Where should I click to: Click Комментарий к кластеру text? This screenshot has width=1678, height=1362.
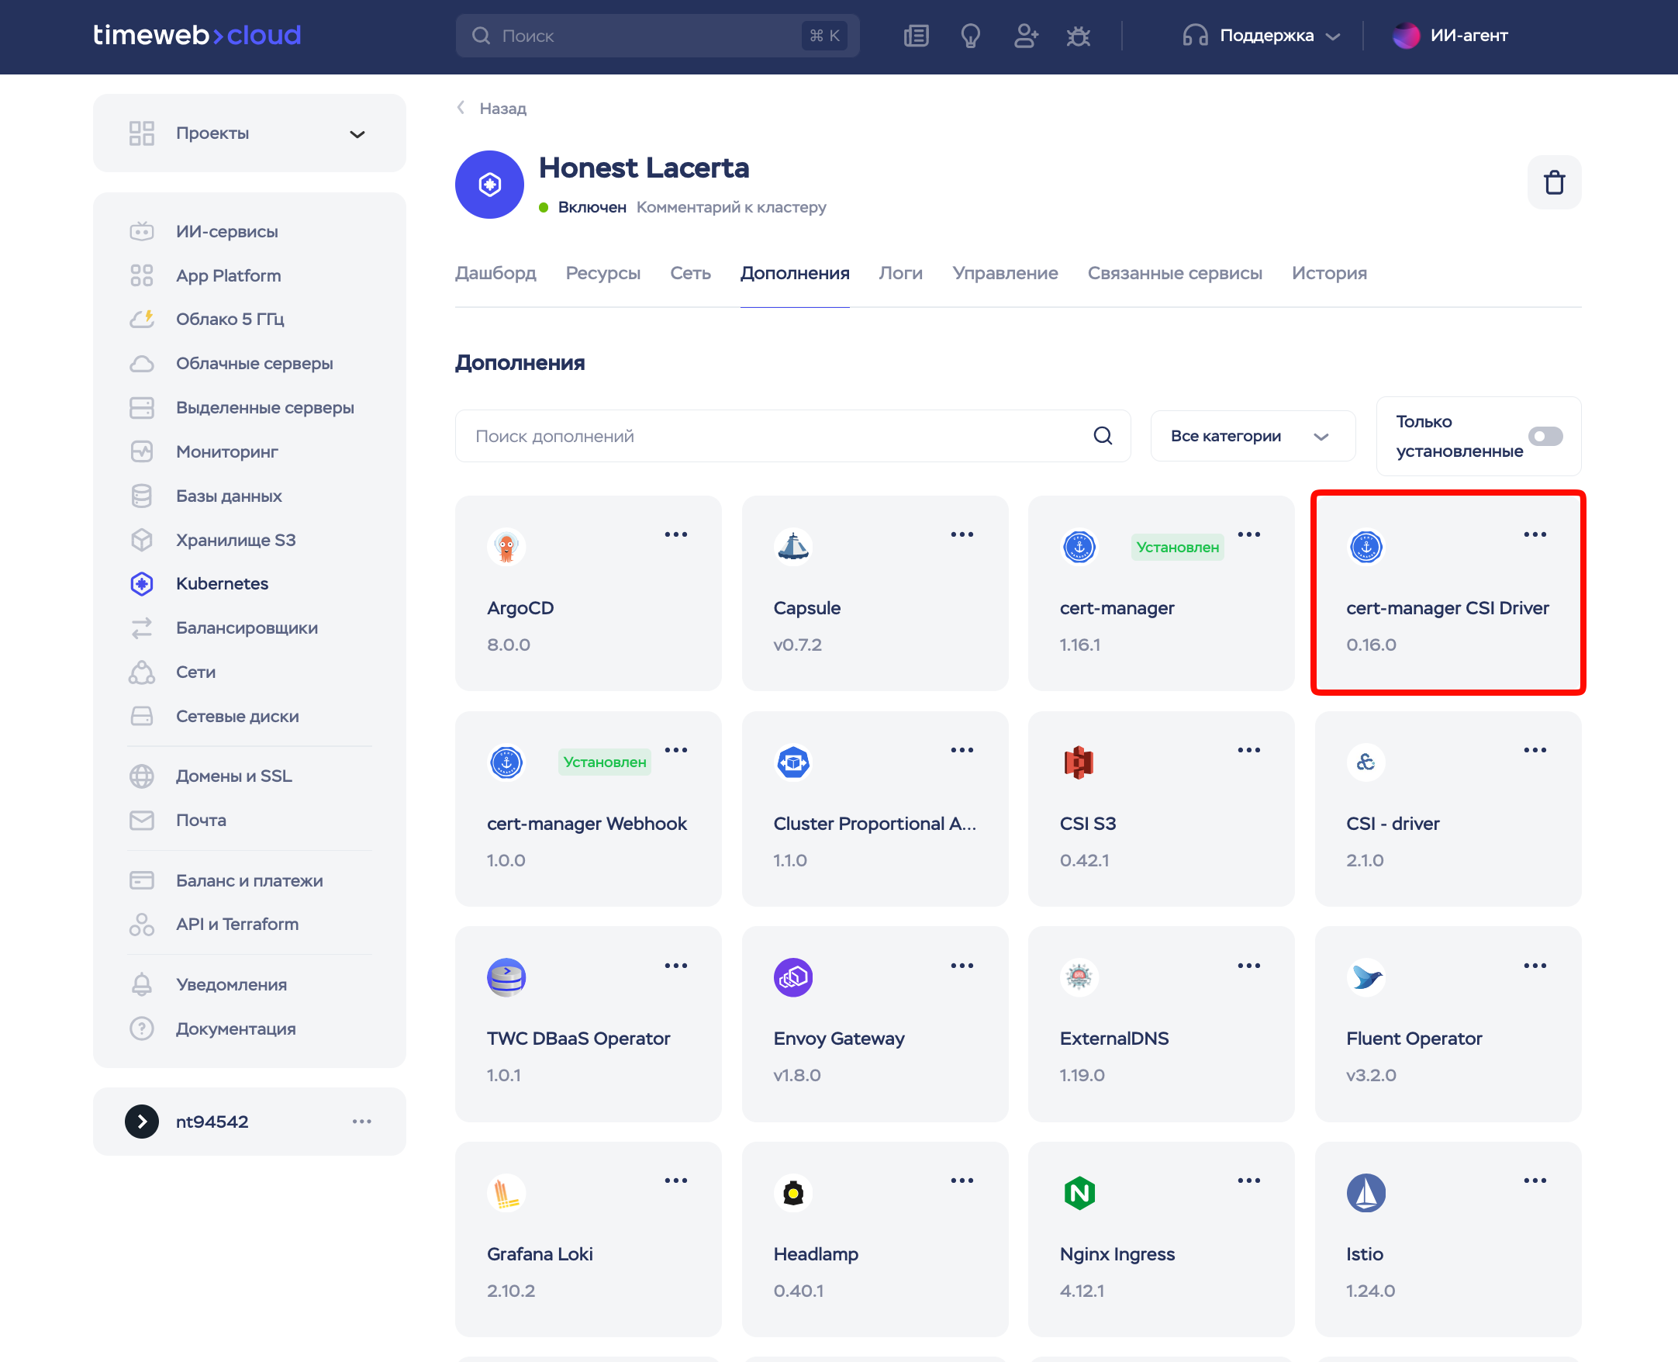pyautogui.click(x=731, y=207)
